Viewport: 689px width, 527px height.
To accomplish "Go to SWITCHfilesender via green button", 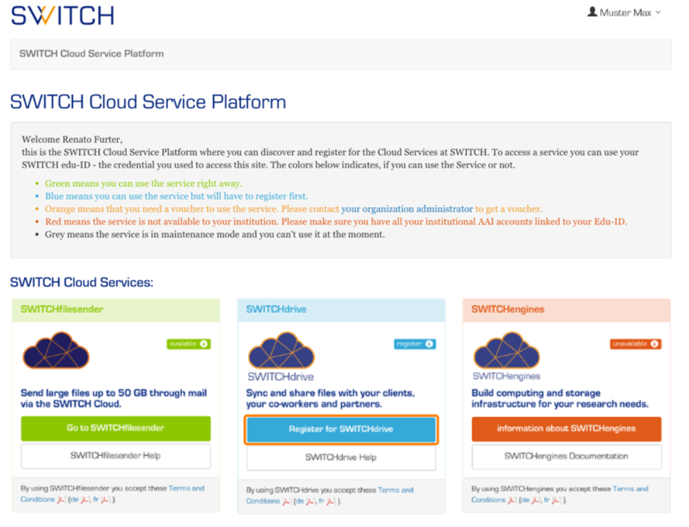I will (x=116, y=428).
